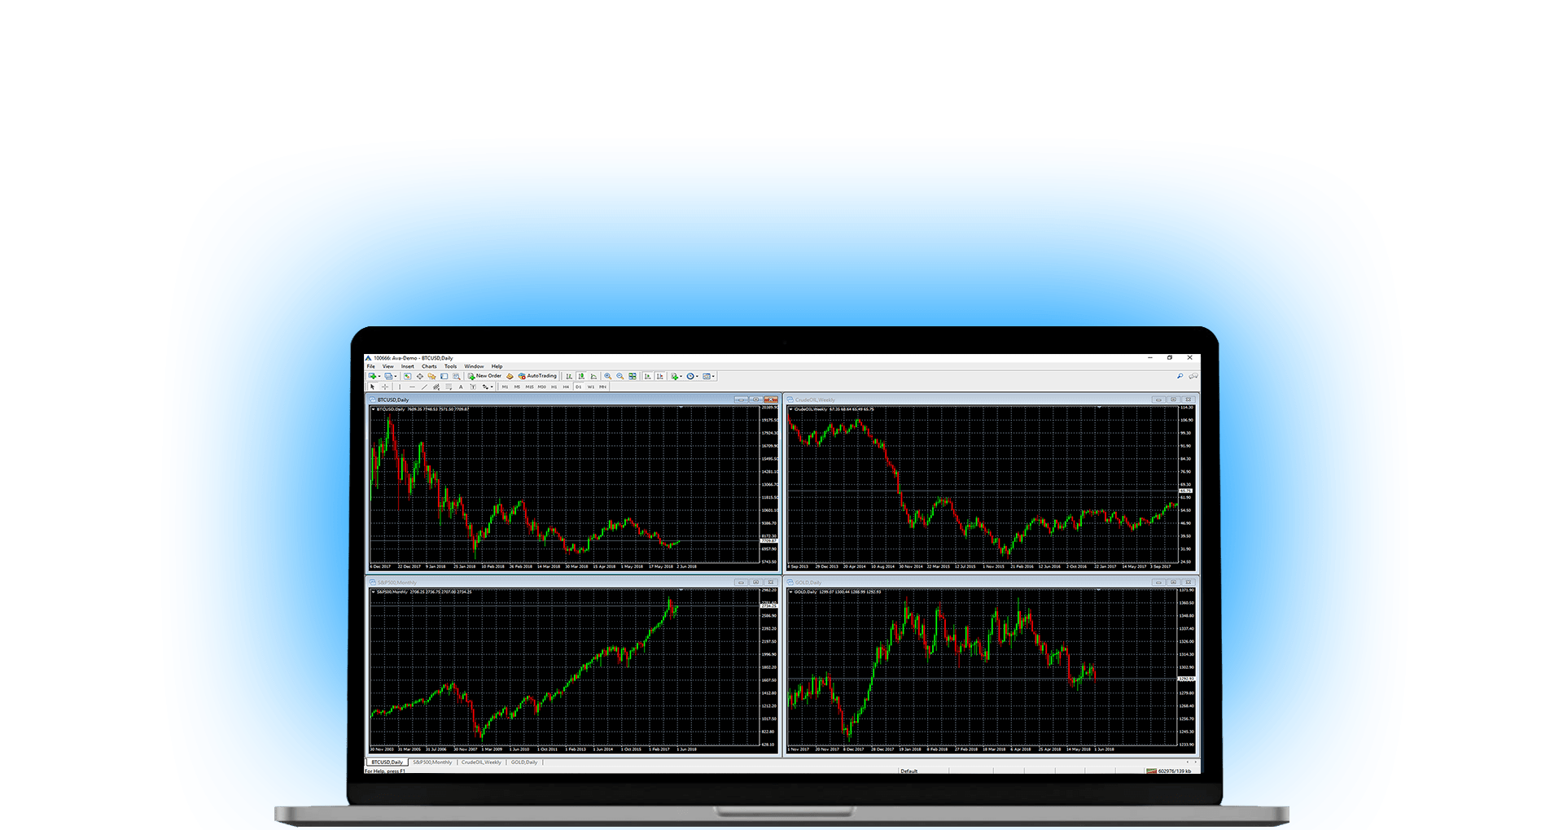
Task: Select the Crosshair tool
Action: [385, 387]
